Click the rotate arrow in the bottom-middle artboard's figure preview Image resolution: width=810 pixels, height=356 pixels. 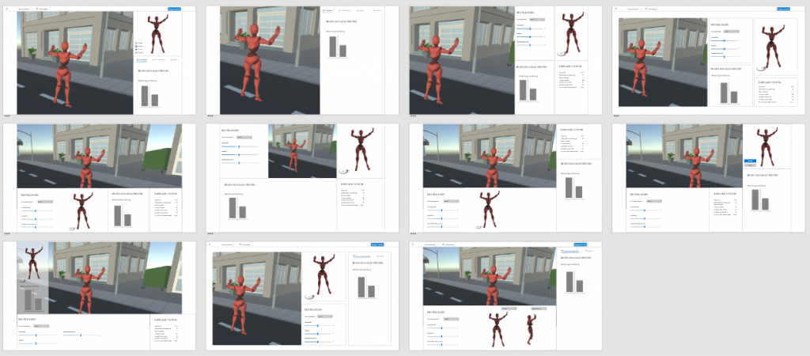point(309,296)
